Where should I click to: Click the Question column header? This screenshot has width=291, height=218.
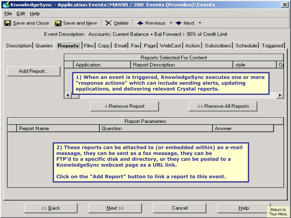click(x=156, y=128)
